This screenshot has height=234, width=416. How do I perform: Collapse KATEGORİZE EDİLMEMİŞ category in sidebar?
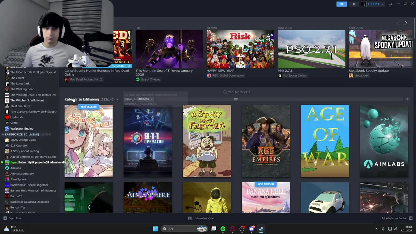point(3,134)
